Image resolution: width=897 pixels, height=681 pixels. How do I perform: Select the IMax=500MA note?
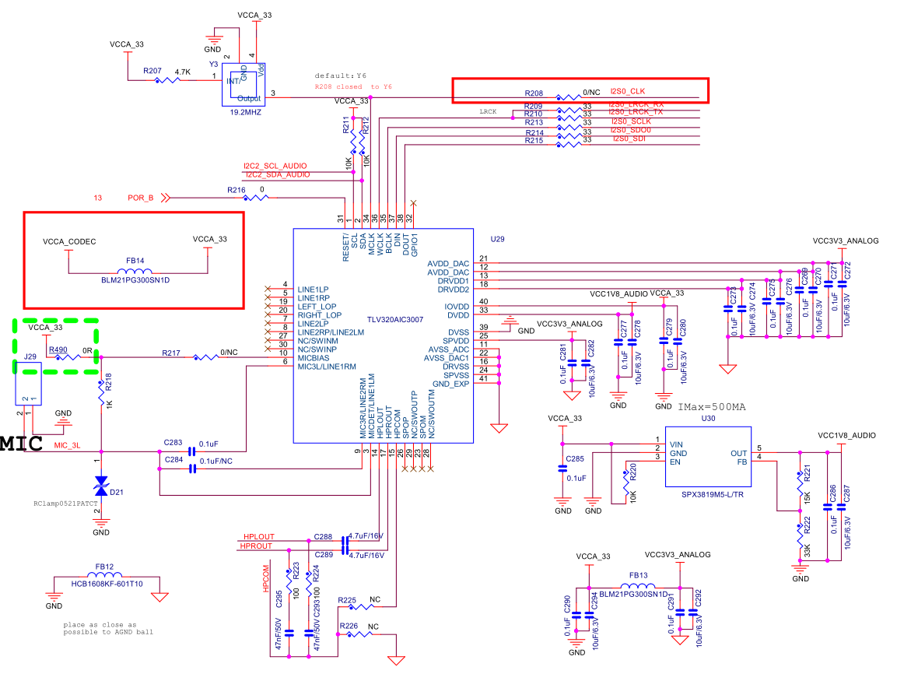tap(712, 407)
